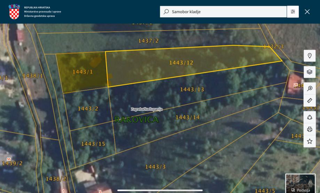Open the share icon in right toolbar
This screenshot has width=320, height=193.
310,117
